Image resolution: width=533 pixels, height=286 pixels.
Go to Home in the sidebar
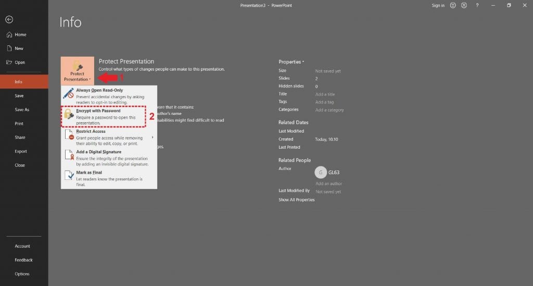[x=24, y=35]
